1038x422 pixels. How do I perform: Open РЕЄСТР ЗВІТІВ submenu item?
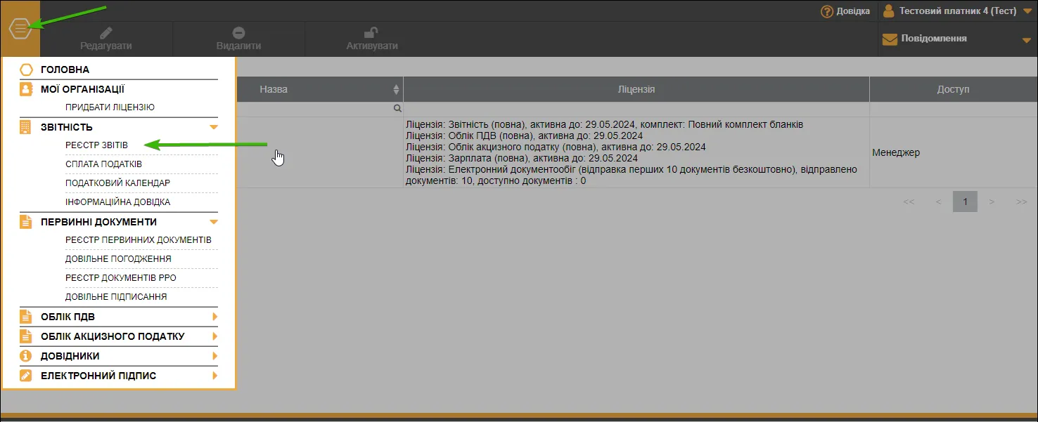coord(96,145)
